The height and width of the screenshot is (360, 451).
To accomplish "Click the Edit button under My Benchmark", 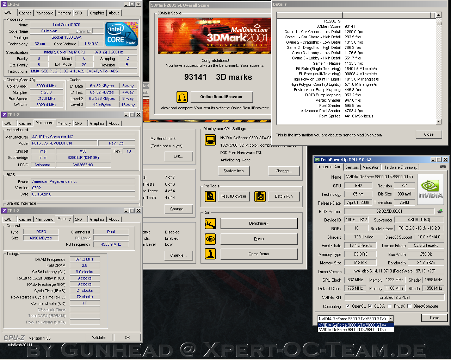I will [x=179, y=156].
